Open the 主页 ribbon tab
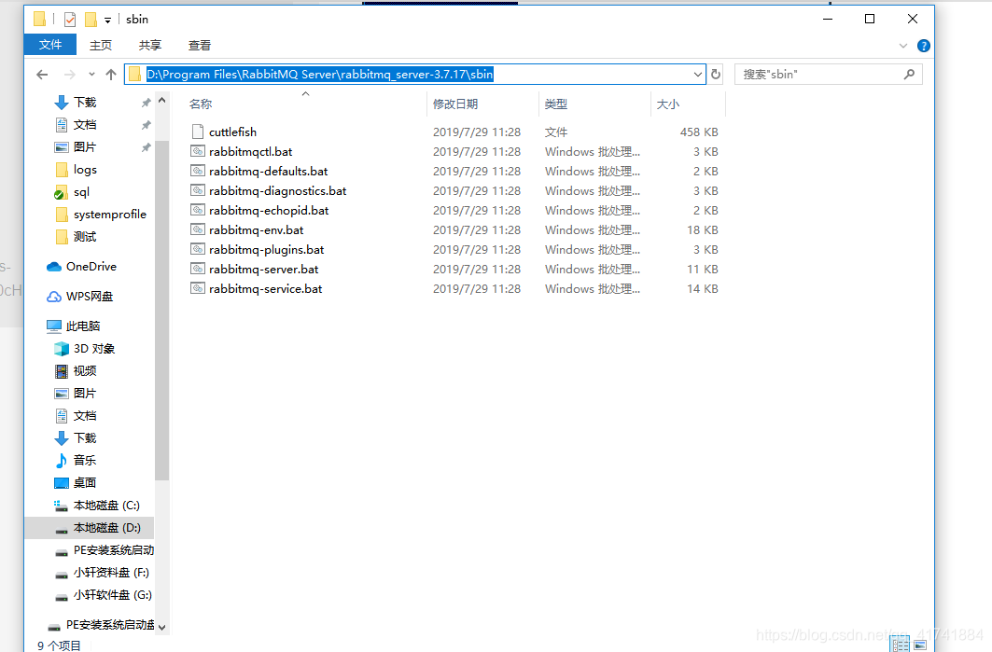 click(101, 46)
